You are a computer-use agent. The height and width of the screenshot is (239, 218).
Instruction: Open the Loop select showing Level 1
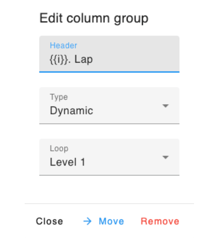point(109,157)
